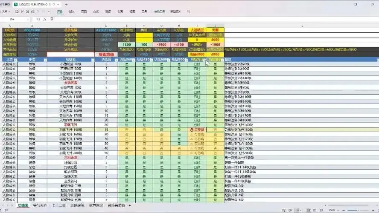Open the 页面 ribbon tab
Screen dimensions: 379x213
(84, 12)
